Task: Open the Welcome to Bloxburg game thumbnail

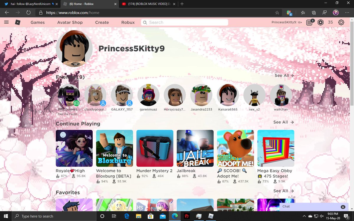Action: (114, 148)
